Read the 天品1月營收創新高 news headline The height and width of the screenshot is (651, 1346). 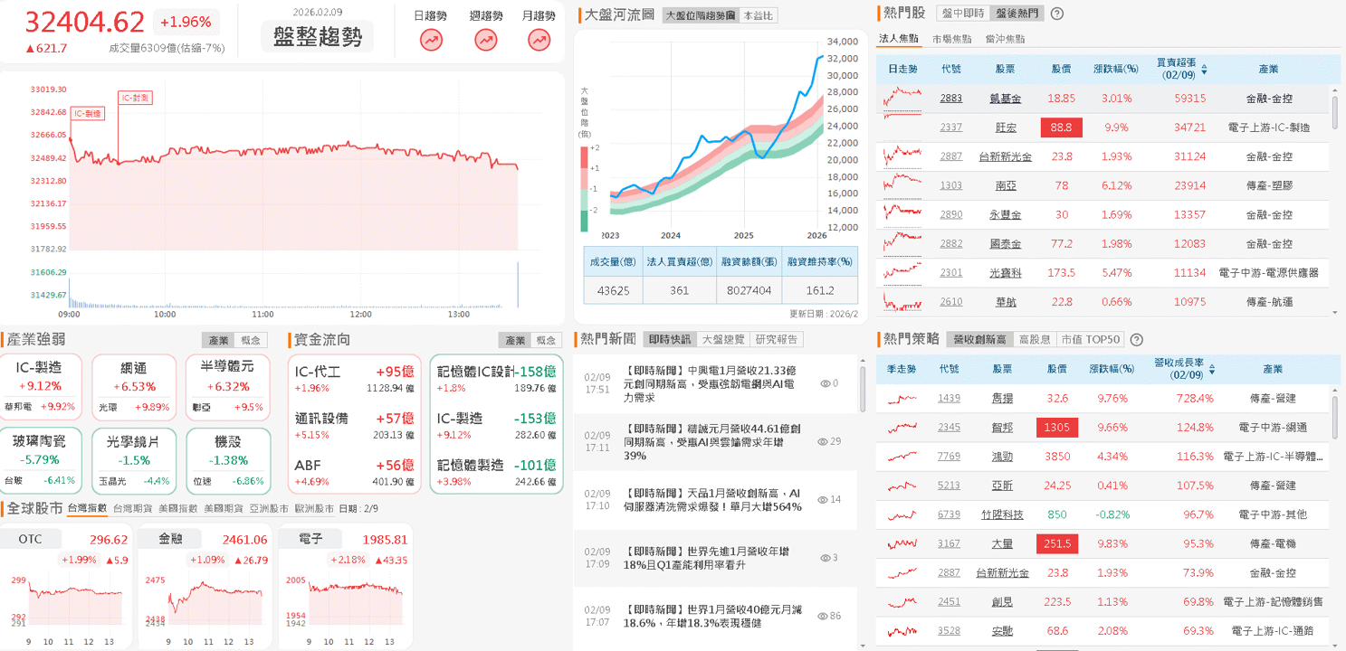click(x=713, y=500)
